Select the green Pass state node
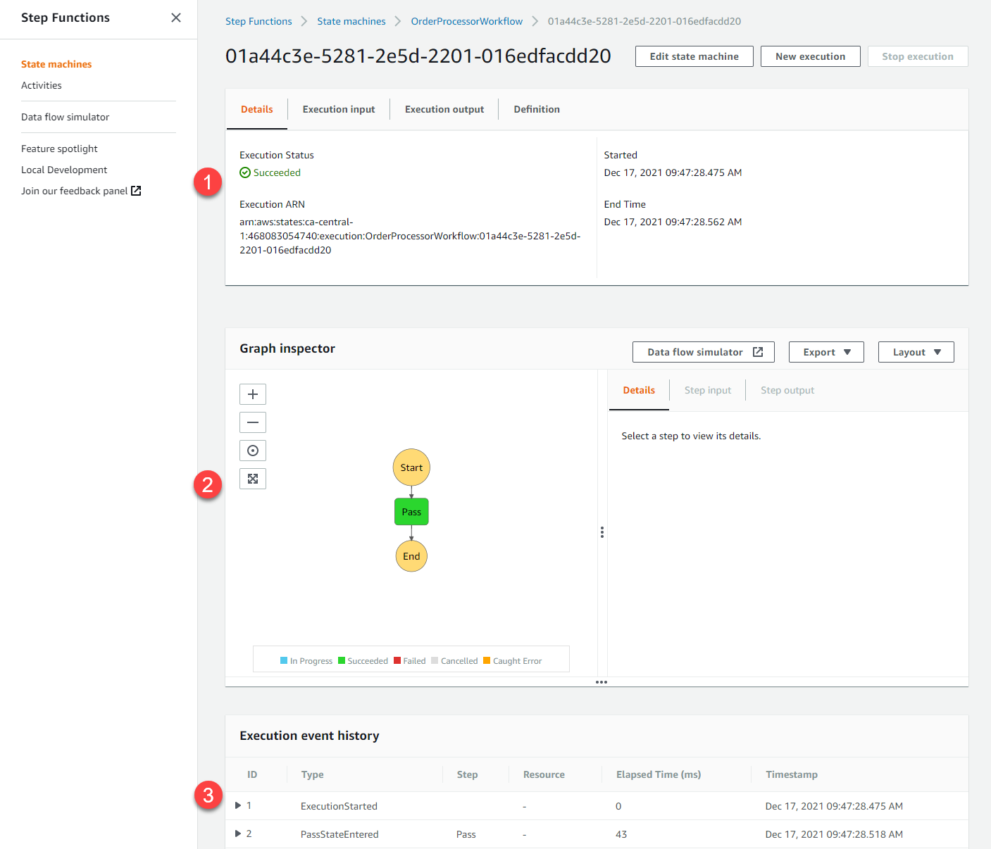Viewport: 991px width, 849px height. pyautogui.click(x=411, y=512)
